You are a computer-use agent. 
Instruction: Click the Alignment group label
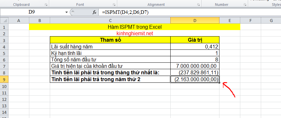[x=156, y=5]
